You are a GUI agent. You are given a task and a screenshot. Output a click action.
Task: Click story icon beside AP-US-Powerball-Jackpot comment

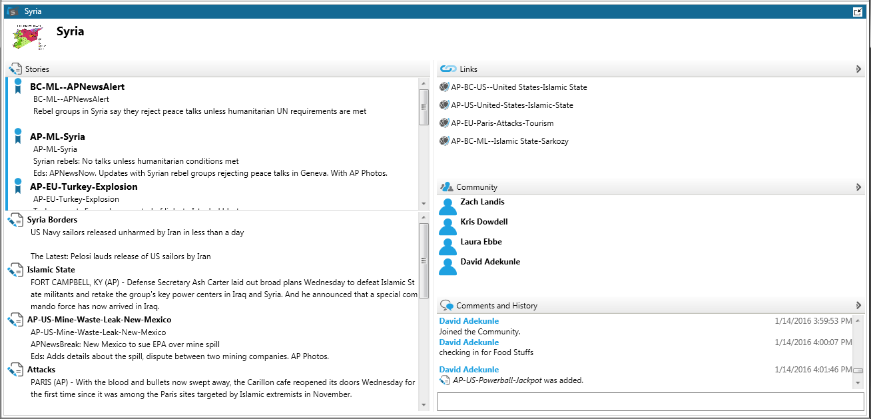pos(445,380)
